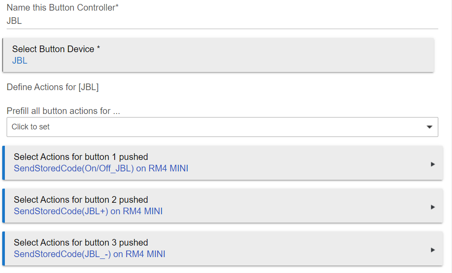Click the blue accent bar of button 2 panel

pyautogui.click(x=4, y=206)
